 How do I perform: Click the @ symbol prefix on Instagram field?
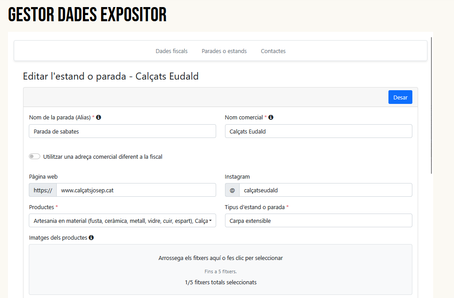click(232, 190)
